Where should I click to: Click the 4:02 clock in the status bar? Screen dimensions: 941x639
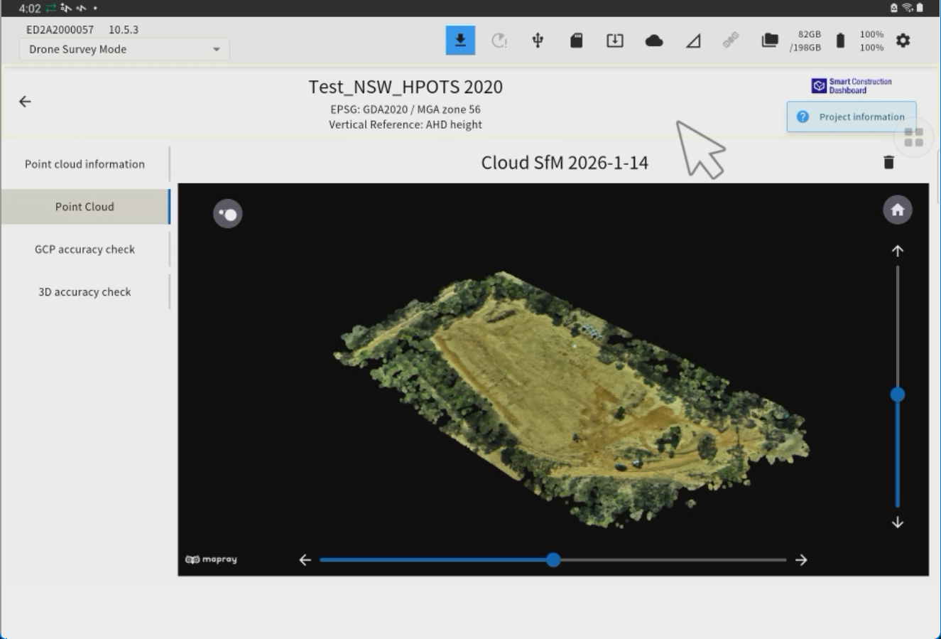[x=30, y=9]
